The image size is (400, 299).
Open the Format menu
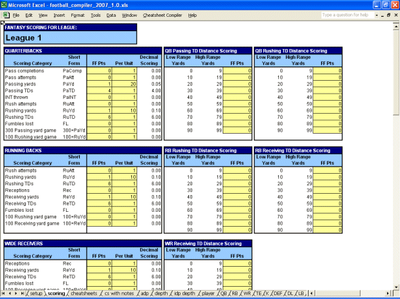78,15
